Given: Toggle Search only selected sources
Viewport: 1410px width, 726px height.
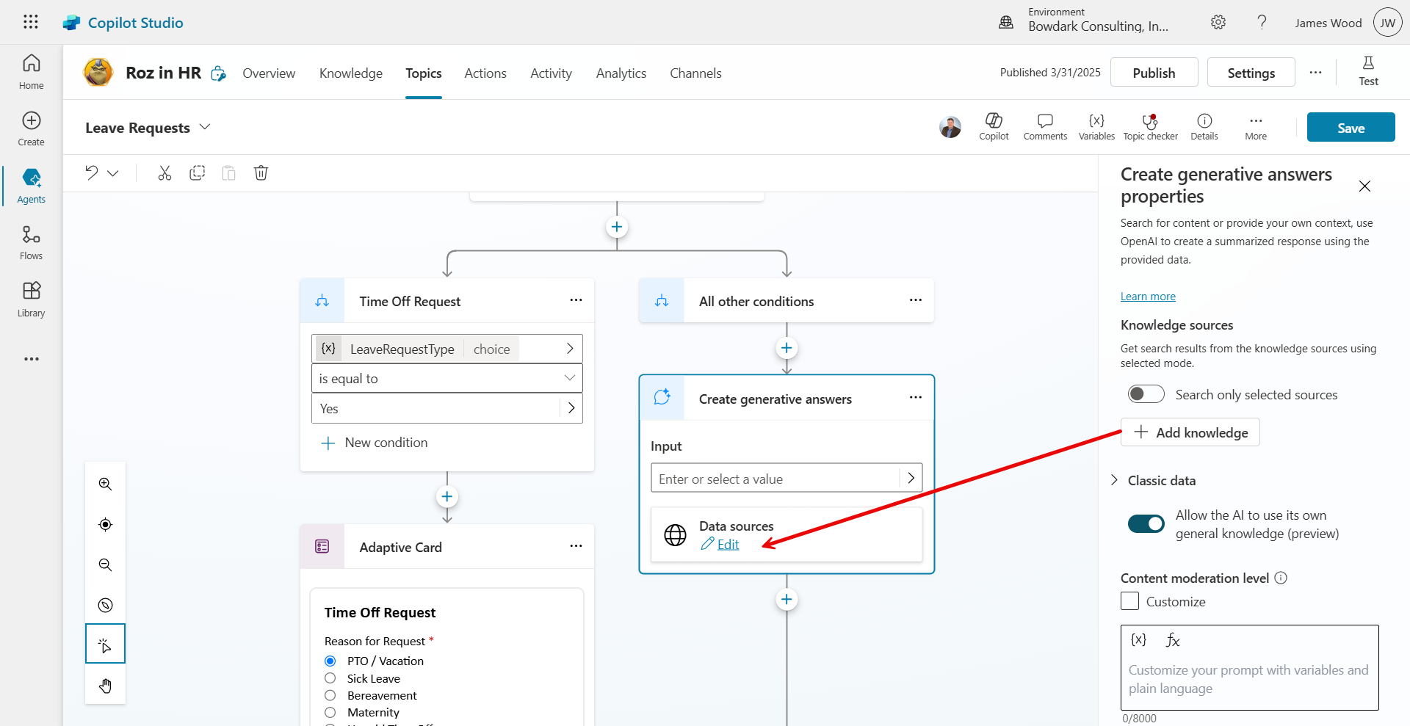Looking at the screenshot, I should (x=1146, y=394).
